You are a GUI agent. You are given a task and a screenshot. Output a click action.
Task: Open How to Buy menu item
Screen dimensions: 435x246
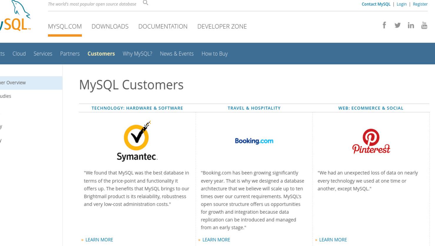tap(215, 54)
